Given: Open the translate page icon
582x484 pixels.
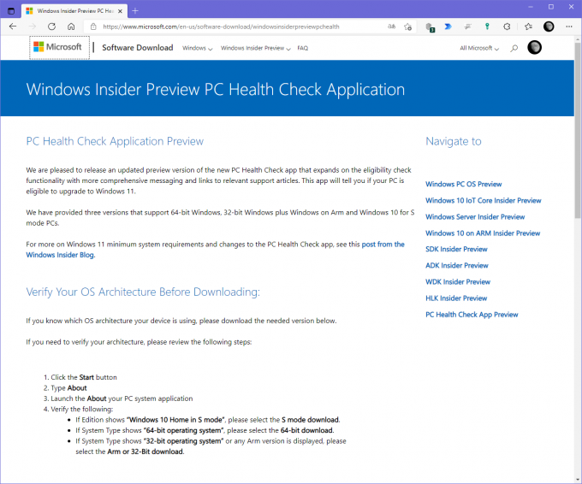Looking at the screenshot, I should (x=392, y=27).
